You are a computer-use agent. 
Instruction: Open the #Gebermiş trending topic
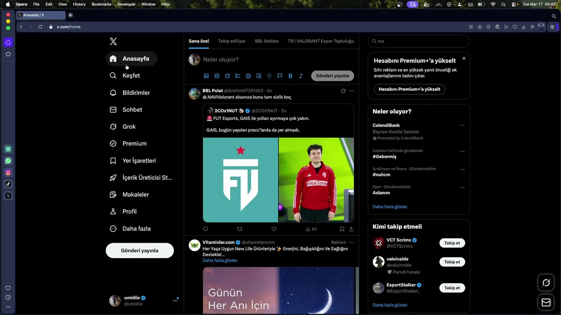point(384,157)
